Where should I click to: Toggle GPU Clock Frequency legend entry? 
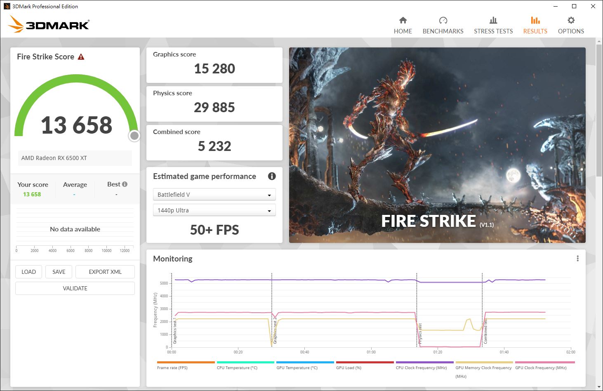[544, 365]
